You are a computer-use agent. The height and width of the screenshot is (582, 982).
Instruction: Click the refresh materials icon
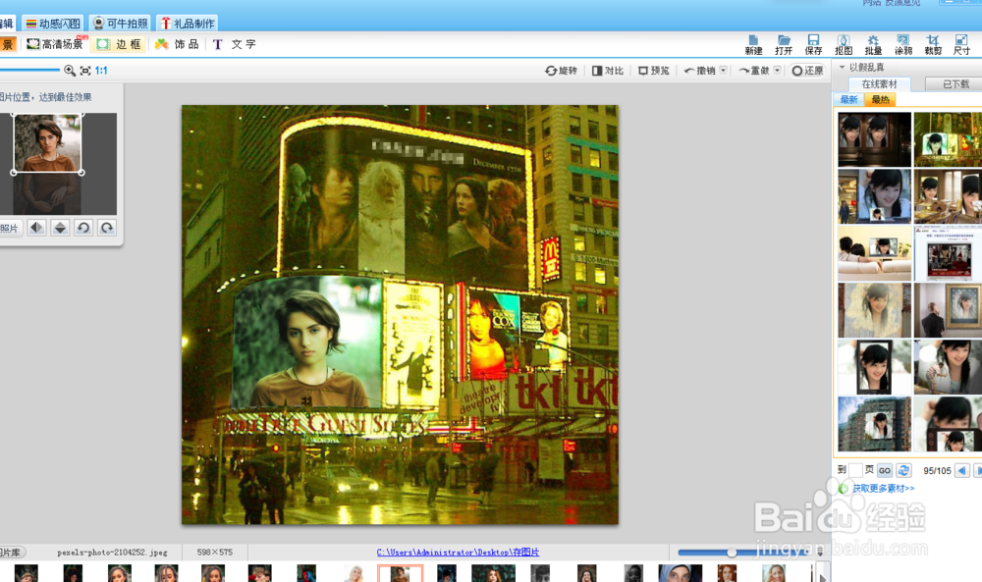(x=903, y=471)
